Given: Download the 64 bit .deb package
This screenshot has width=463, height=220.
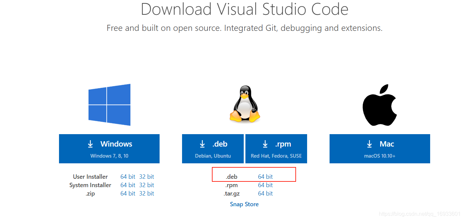Looking at the screenshot, I should click(x=265, y=176).
